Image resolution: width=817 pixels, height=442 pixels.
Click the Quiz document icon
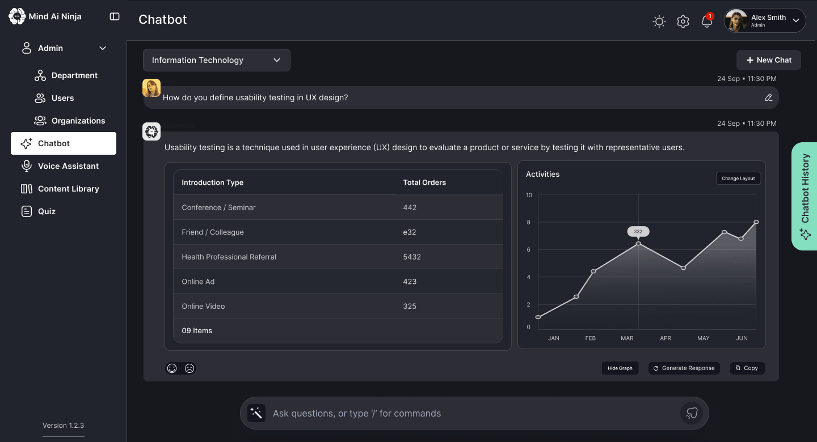27,211
